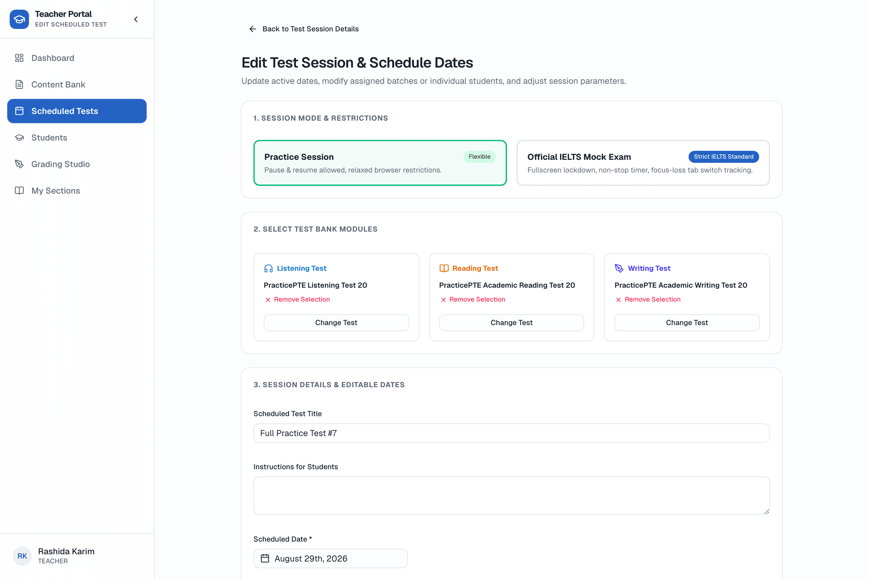Click the Reading Test open book icon
869x579 pixels.
pyautogui.click(x=444, y=268)
